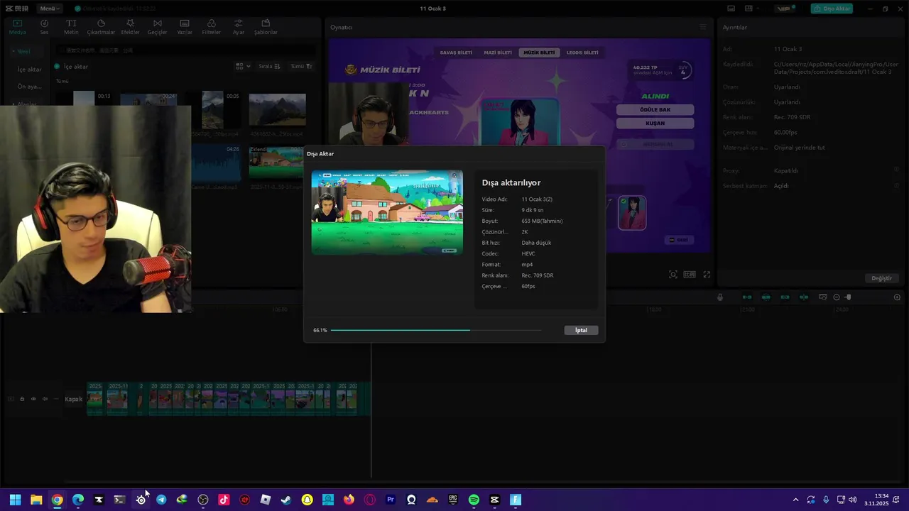
Task: Toggle the auto snapping icon
Action: (766, 297)
